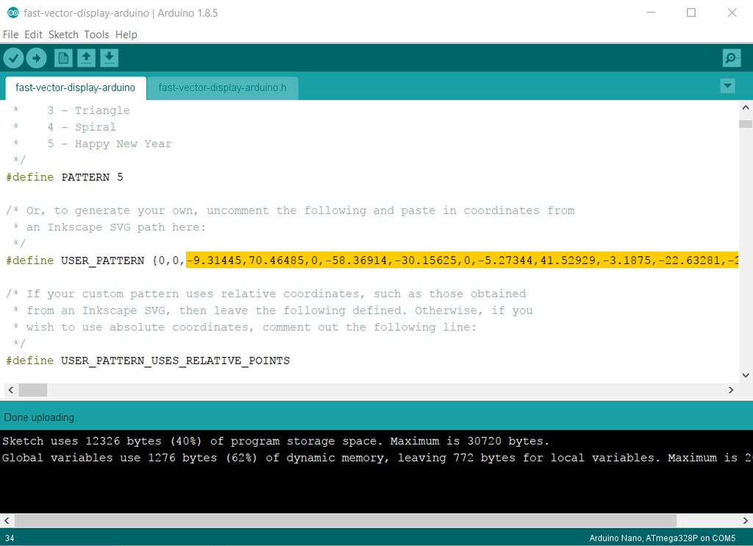Screen dimensions: 753x546
Task: Click the Arduino logo in title bar
Action: [13, 13]
